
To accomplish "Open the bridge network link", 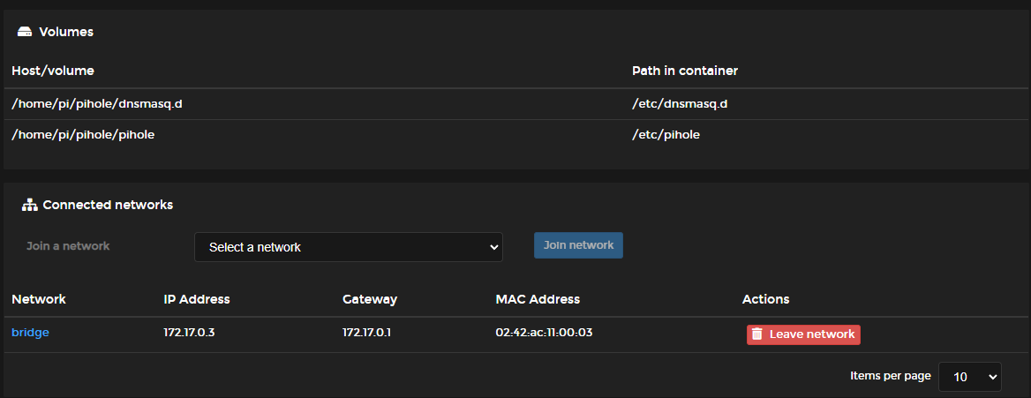I will pyautogui.click(x=30, y=333).
